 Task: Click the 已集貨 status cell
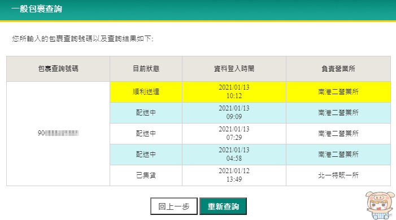coord(146,175)
